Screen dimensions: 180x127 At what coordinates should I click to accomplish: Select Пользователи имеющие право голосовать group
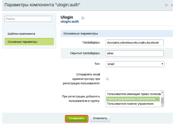[133, 94]
